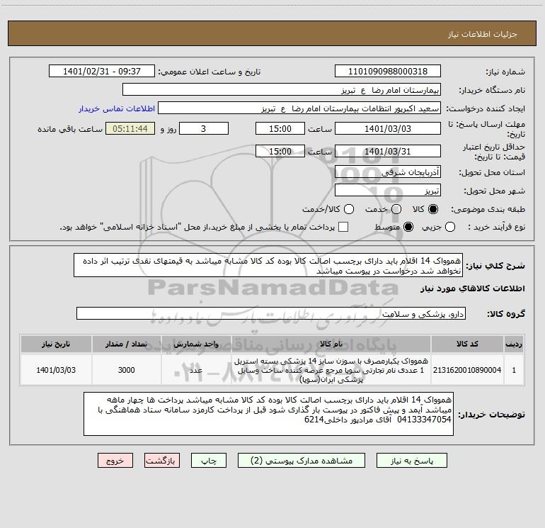Click the جزئیات اطلاعات نیاز header title

click(483, 34)
